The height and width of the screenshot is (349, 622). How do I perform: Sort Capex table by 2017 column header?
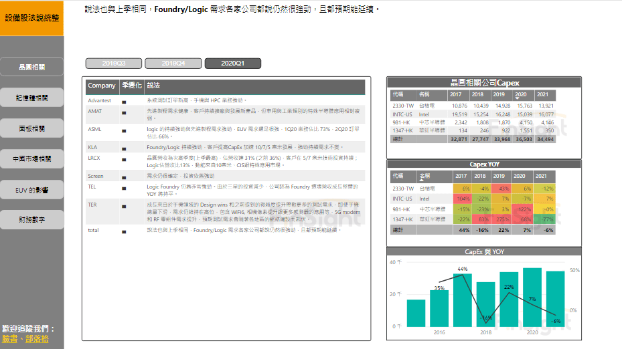459,95
